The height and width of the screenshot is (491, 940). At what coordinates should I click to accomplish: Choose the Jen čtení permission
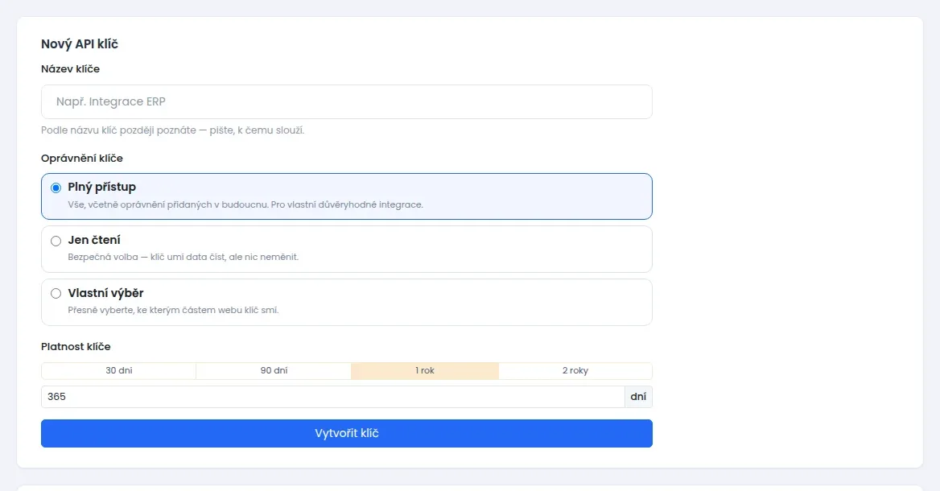coord(56,241)
